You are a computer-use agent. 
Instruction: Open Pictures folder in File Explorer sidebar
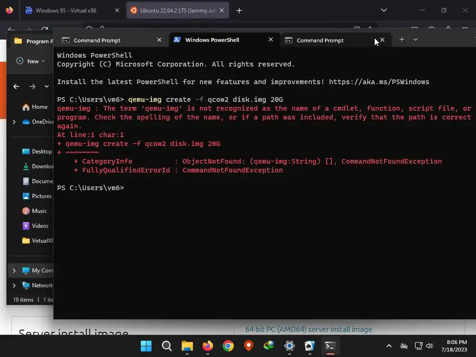[x=37, y=196]
